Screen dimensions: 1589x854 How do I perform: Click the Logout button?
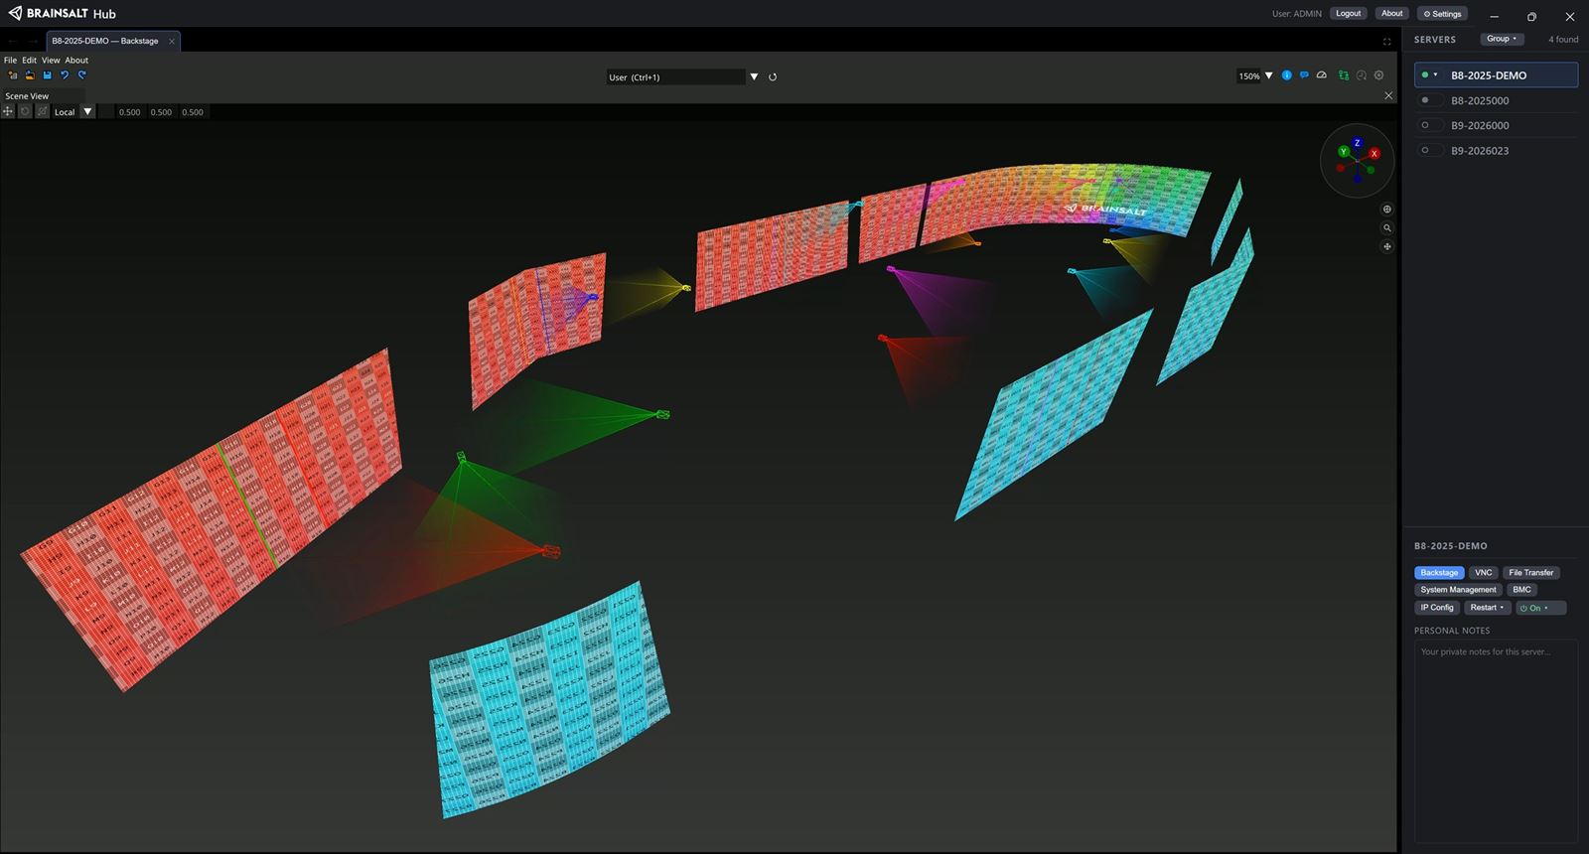tap(1349, 14)
